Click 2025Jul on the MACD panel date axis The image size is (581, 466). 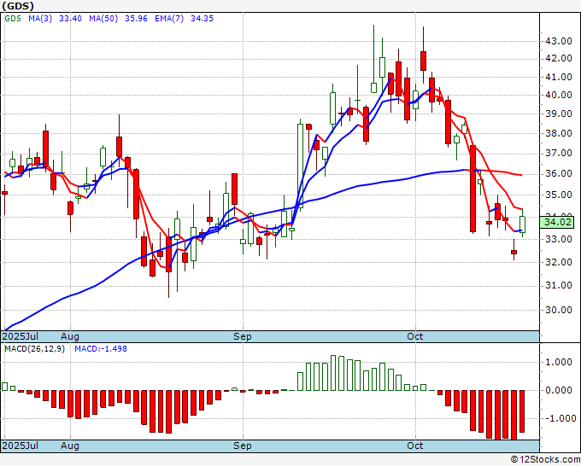[x=20, y=446]
